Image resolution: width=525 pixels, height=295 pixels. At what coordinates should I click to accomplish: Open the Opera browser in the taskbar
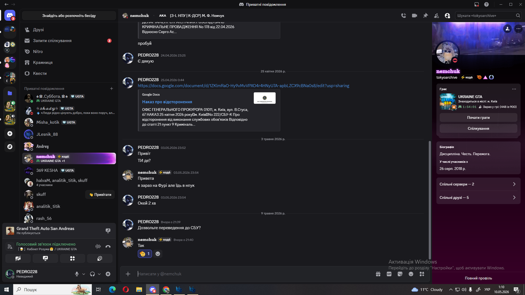(x=126, y=289)
